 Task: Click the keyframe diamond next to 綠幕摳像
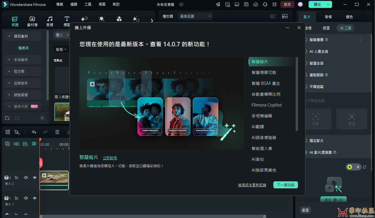point(361,40)
